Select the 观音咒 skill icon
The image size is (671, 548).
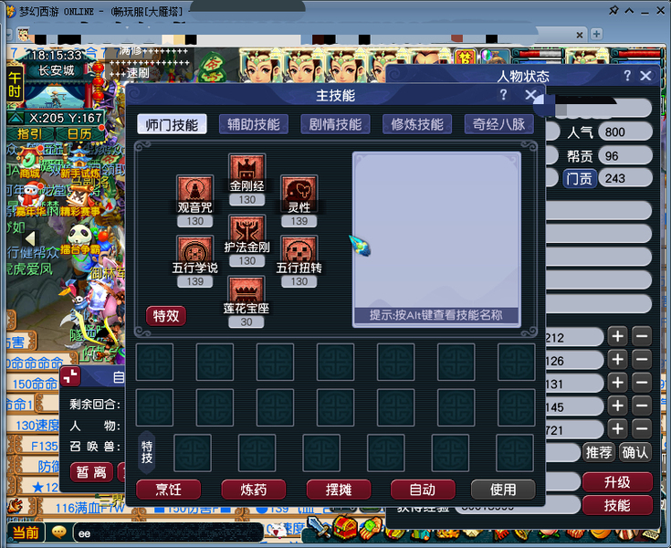coord(194,189)
